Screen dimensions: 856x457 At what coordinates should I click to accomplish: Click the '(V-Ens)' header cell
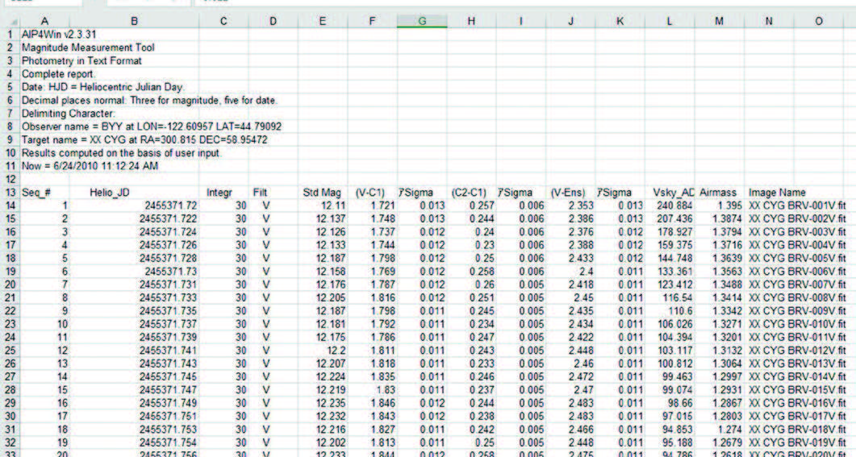click(x=570, y=193)
